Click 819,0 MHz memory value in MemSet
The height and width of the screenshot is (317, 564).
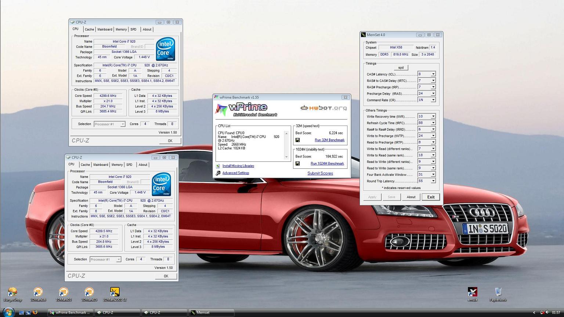pyautogui.click(x=400, y=54)
